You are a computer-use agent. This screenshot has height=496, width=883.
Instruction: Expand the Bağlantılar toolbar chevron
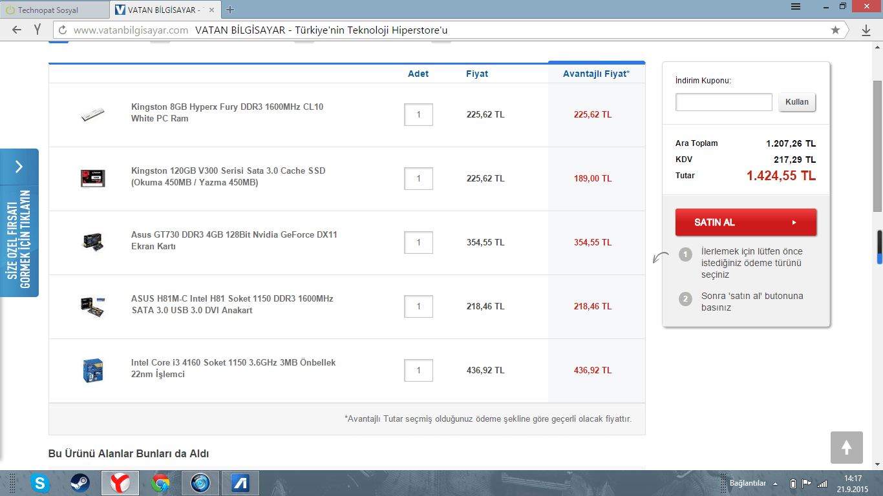[x=774, y=483]
